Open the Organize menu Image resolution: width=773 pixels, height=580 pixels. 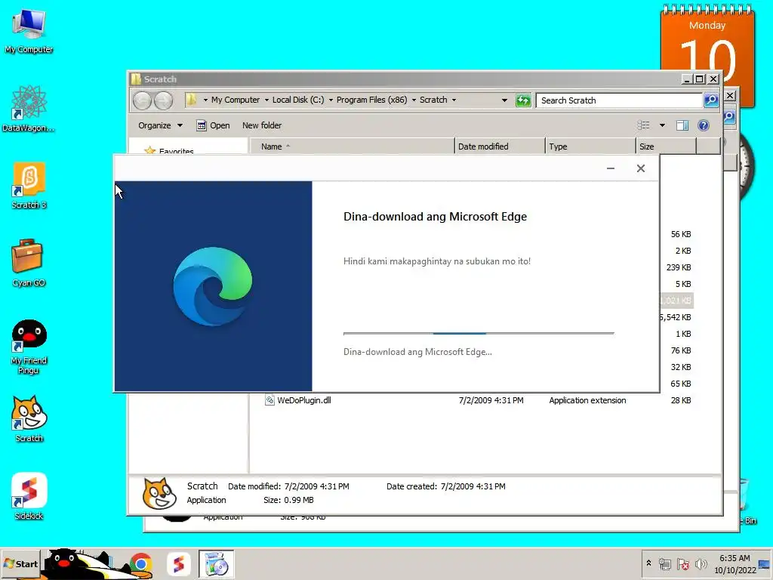point(160,125)
